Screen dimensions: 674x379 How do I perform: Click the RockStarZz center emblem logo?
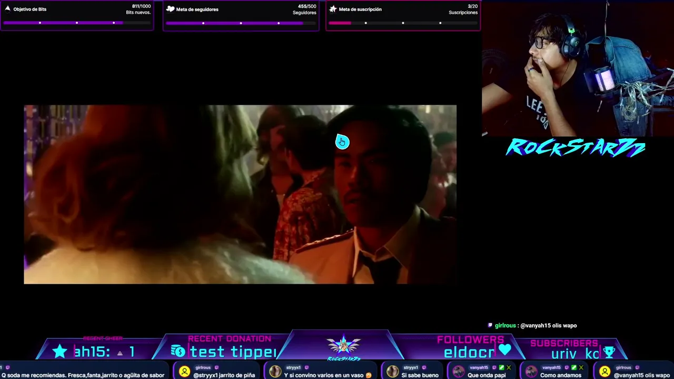[x=343, y=347]
